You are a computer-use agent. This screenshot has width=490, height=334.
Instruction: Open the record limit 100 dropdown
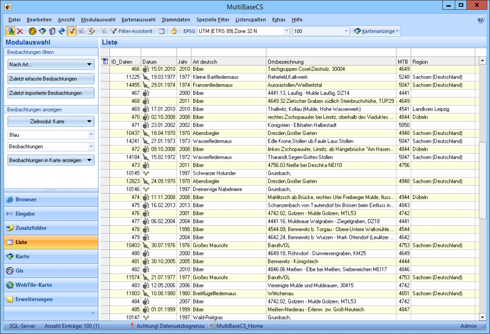coord(346,31)
